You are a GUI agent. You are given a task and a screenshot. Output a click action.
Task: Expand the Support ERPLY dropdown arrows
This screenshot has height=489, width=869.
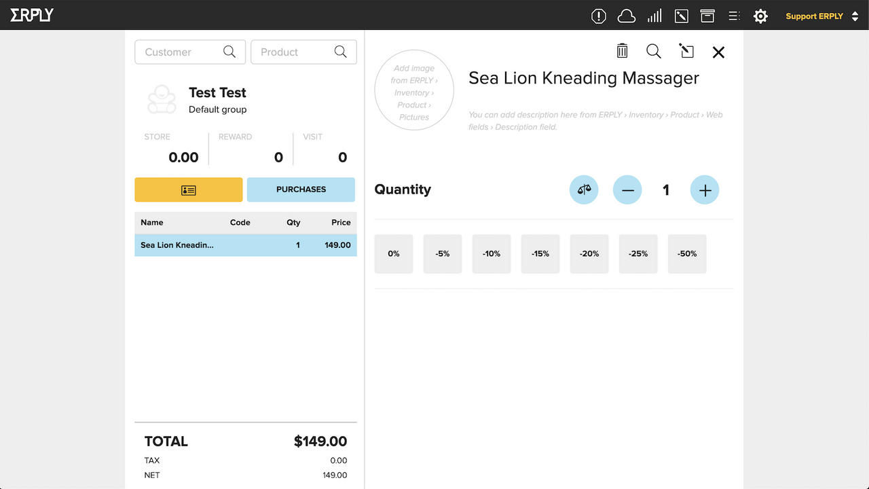(x=857, y=16)
